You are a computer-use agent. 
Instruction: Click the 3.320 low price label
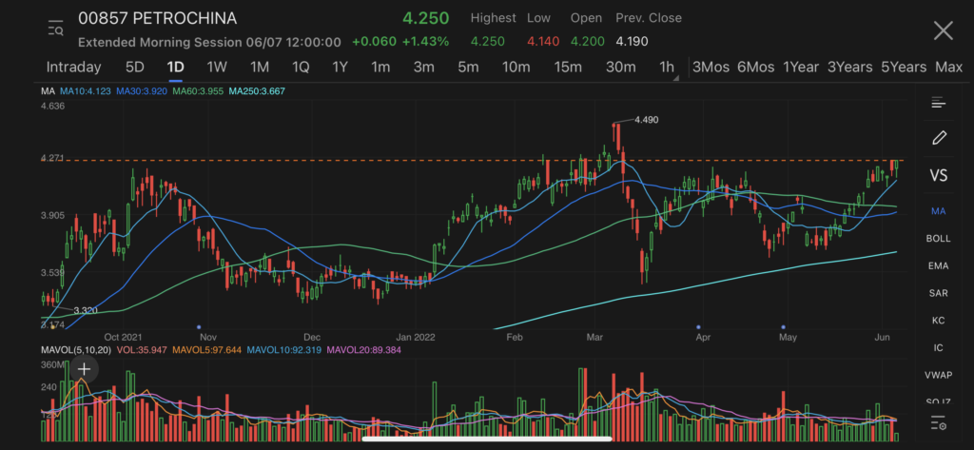(85, 310)
